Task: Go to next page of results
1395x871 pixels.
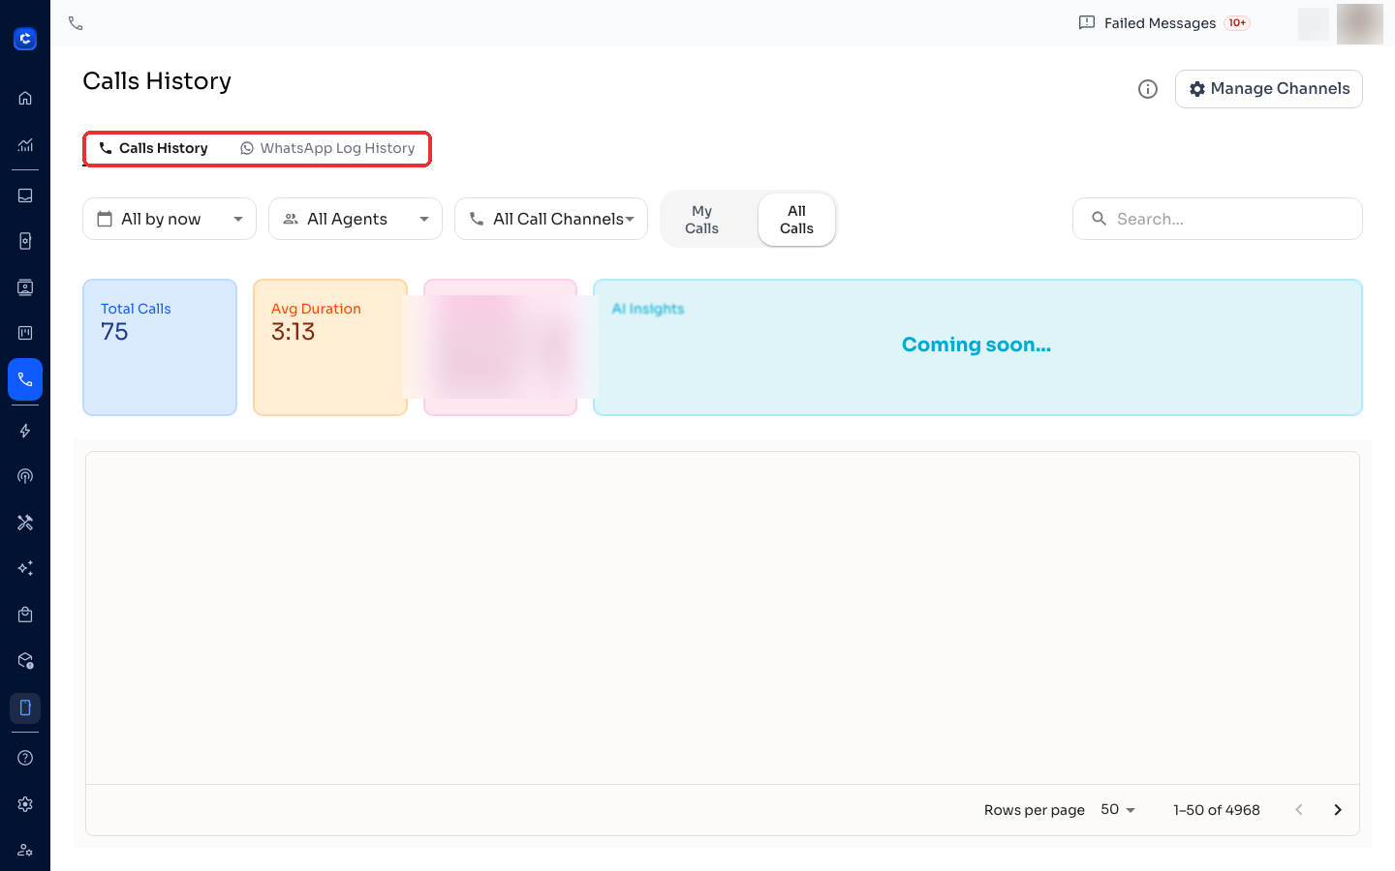Action: [1338, 810]
